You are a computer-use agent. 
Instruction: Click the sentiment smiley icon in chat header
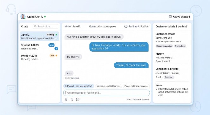126,26
